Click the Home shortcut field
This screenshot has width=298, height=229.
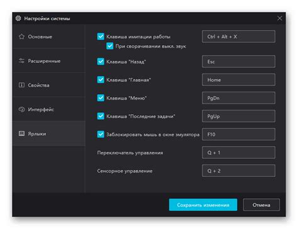[x=238, y=80]
